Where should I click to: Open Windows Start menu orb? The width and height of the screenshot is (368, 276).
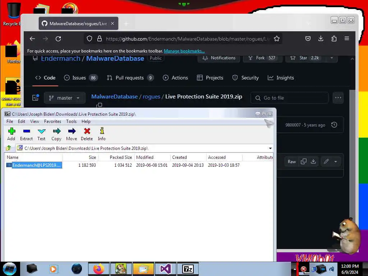(10, 269)
